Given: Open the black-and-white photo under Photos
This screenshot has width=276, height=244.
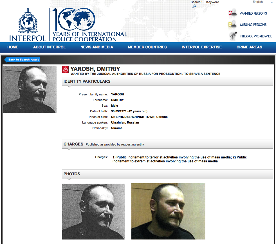Looking at the screenshot, I should coord(94,212).
